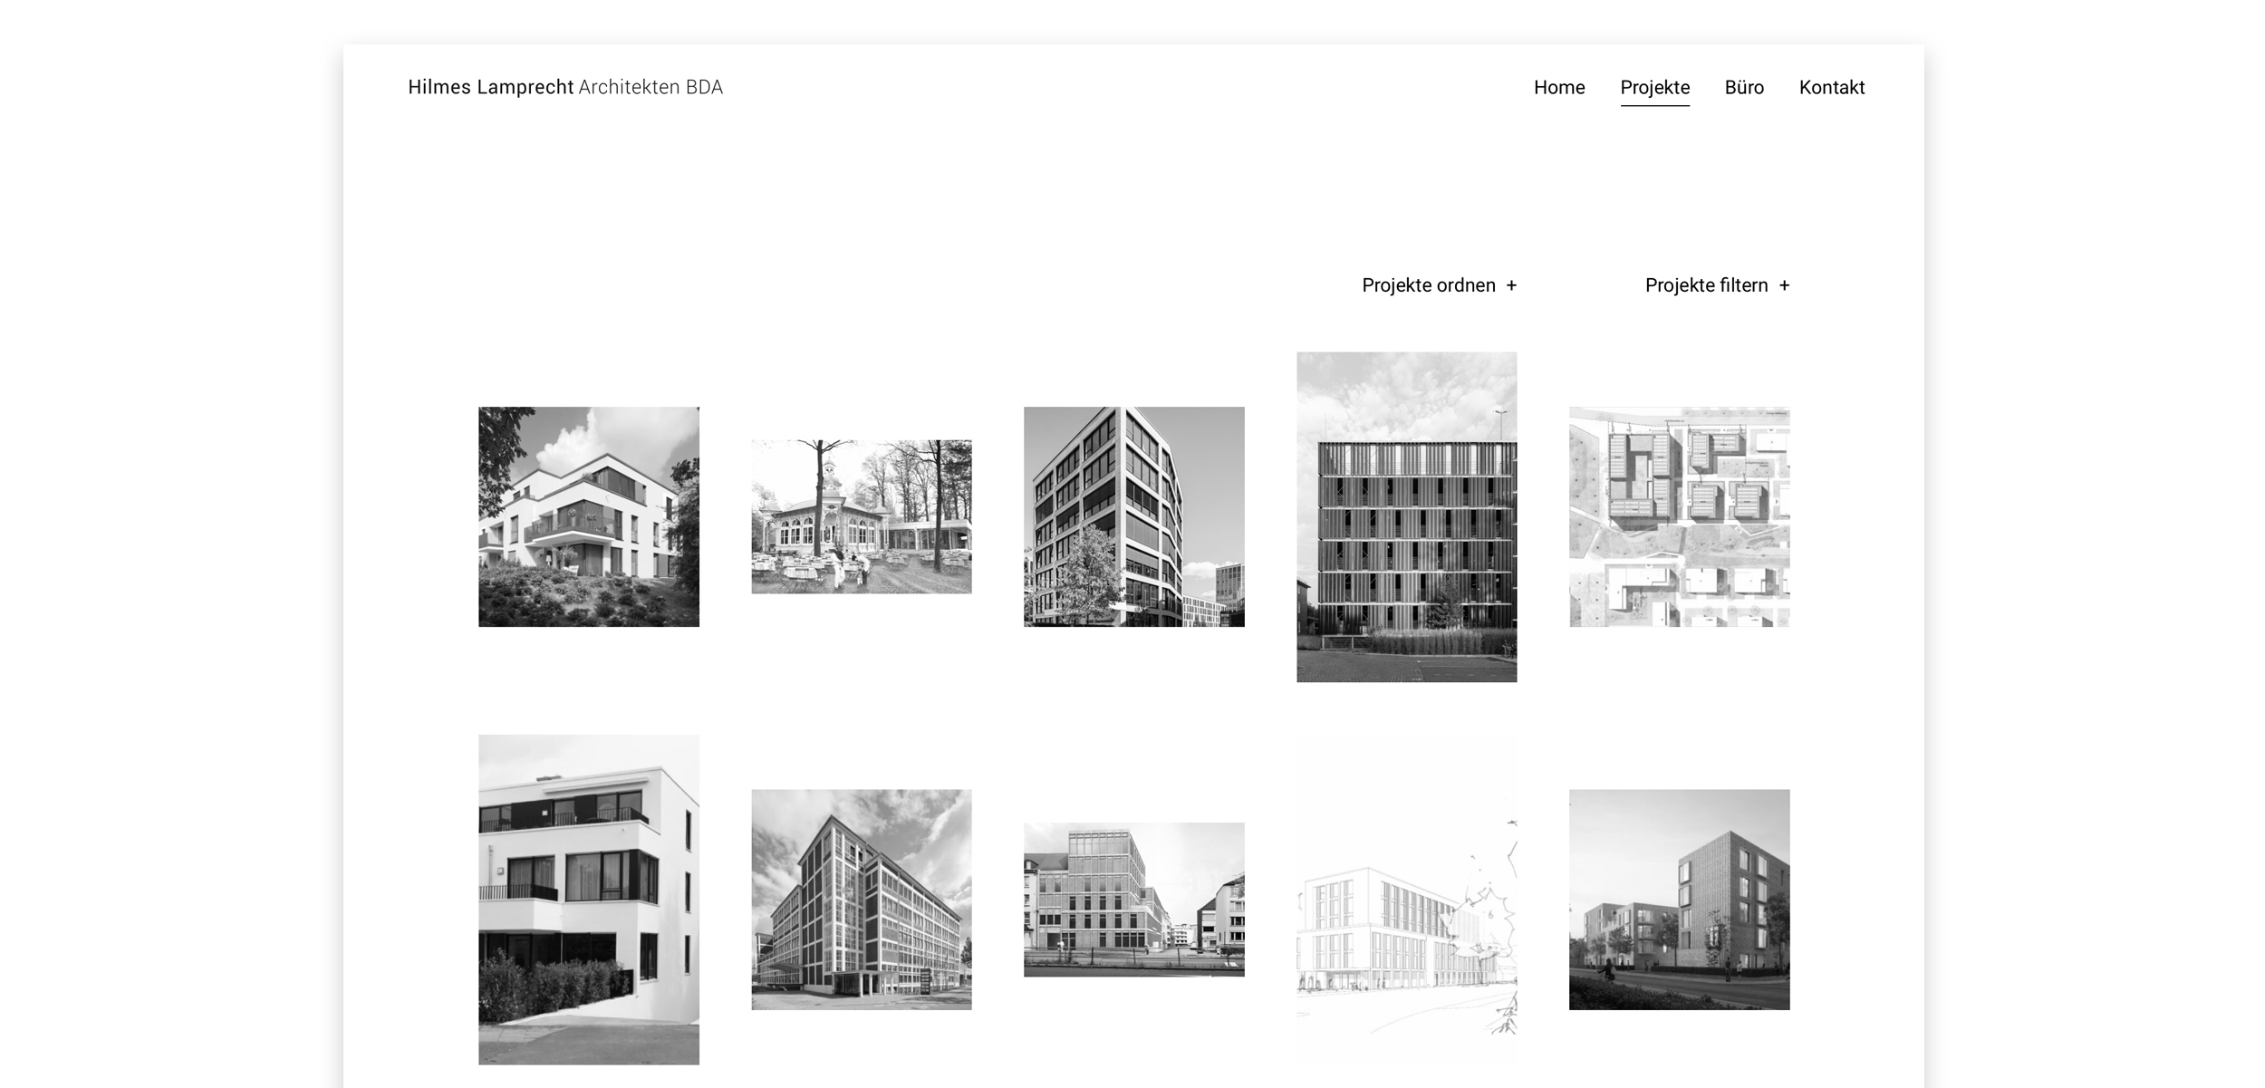Open the dark slatted facade building thumbnail

tap(1406, 516)
